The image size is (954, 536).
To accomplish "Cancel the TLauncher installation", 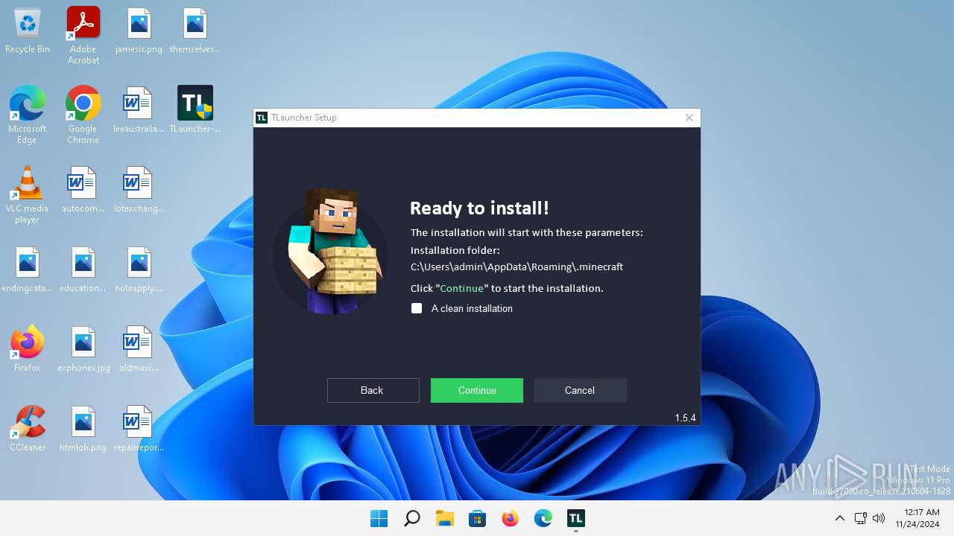I will coord(580,390).
